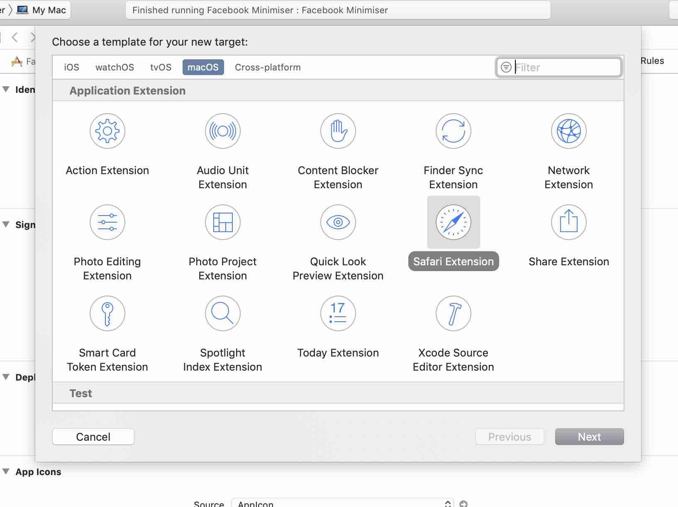This screenshot has width=678, height=507.
Task: Choose the Share Extension icon
Action: pyautogui.click(x=569, y=222)
